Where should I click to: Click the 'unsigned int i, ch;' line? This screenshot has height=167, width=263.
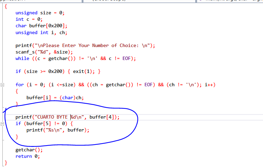coord(41,33)
